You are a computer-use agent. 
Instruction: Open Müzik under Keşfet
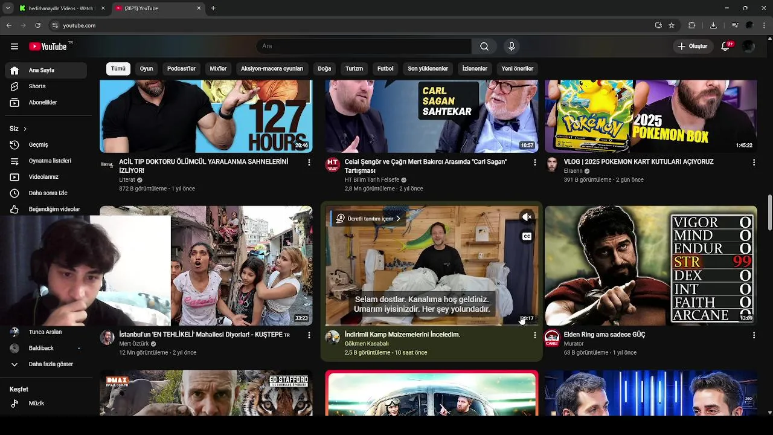(x=46, y=404)
